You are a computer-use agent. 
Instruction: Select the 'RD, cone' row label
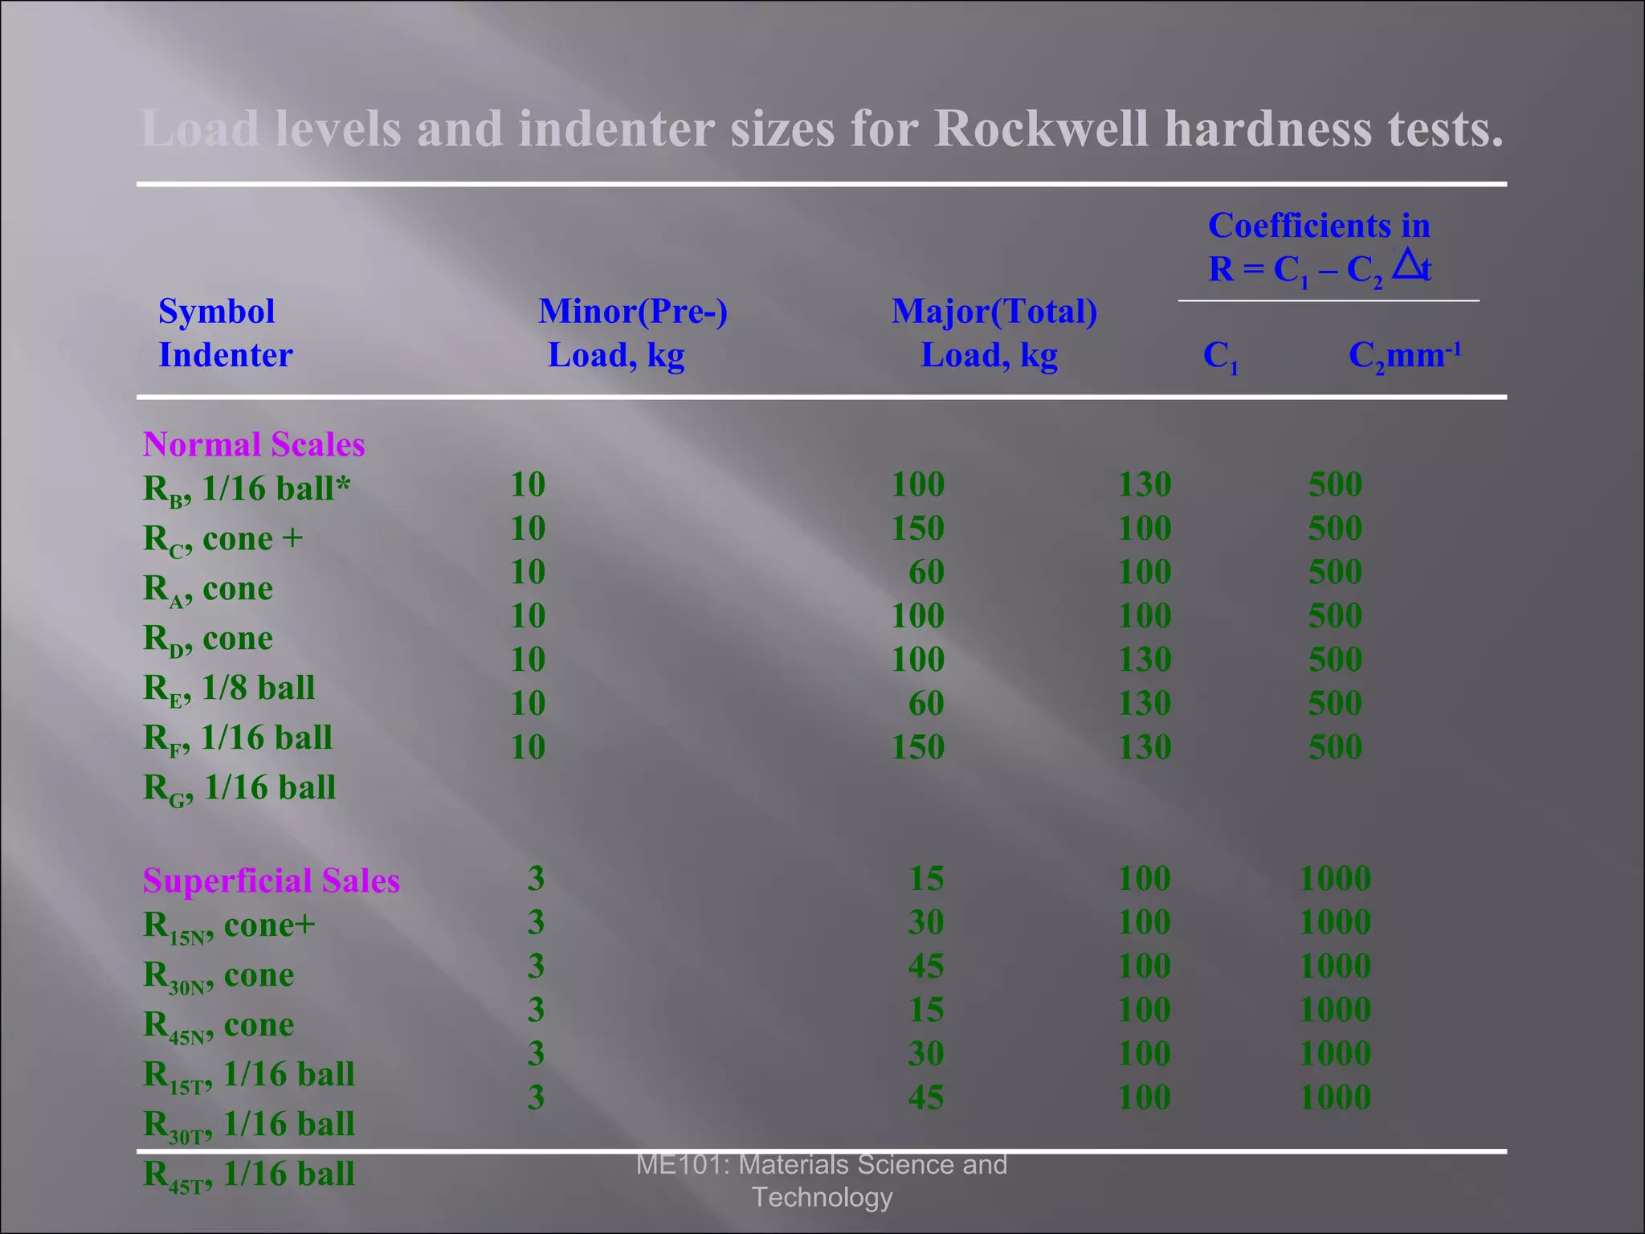pyautogui.click(x=207, y=639)
